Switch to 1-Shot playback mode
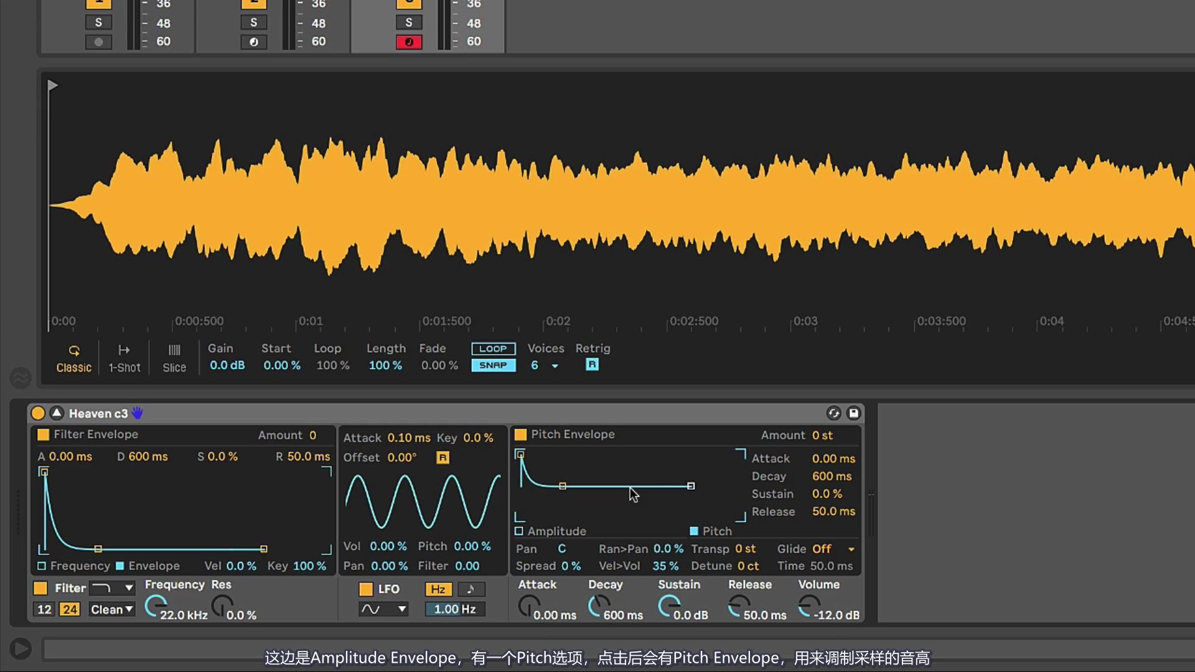The image size is (1195, 672). tap(123, 357)
